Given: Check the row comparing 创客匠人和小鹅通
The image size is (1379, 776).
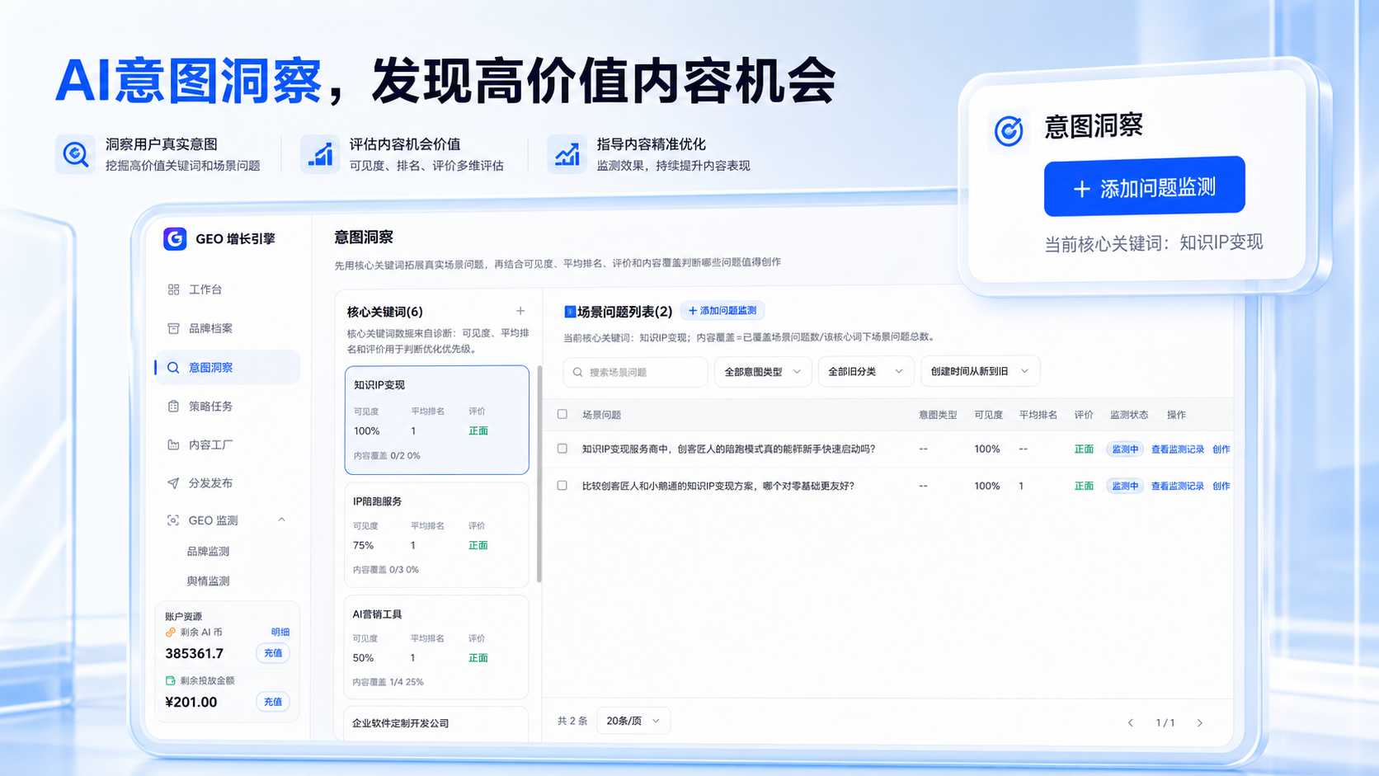Looking at the screenshot, I should [562, 486].
